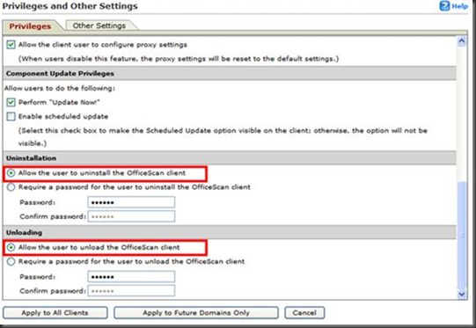Image resolution: width=476 pixels, height=328 pixels.
Task: Click the scrollbar up arrow
Action: (462, 41)
